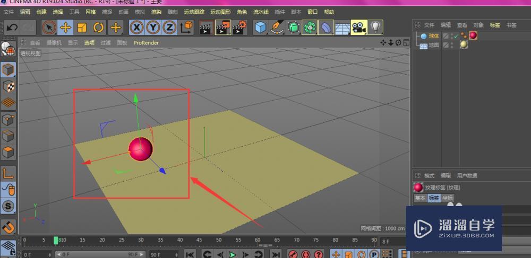Image resolution: width=531 pixels, height=258 pixels.
Task: Click the Undo arrow icon
Action: click(12, 27)
